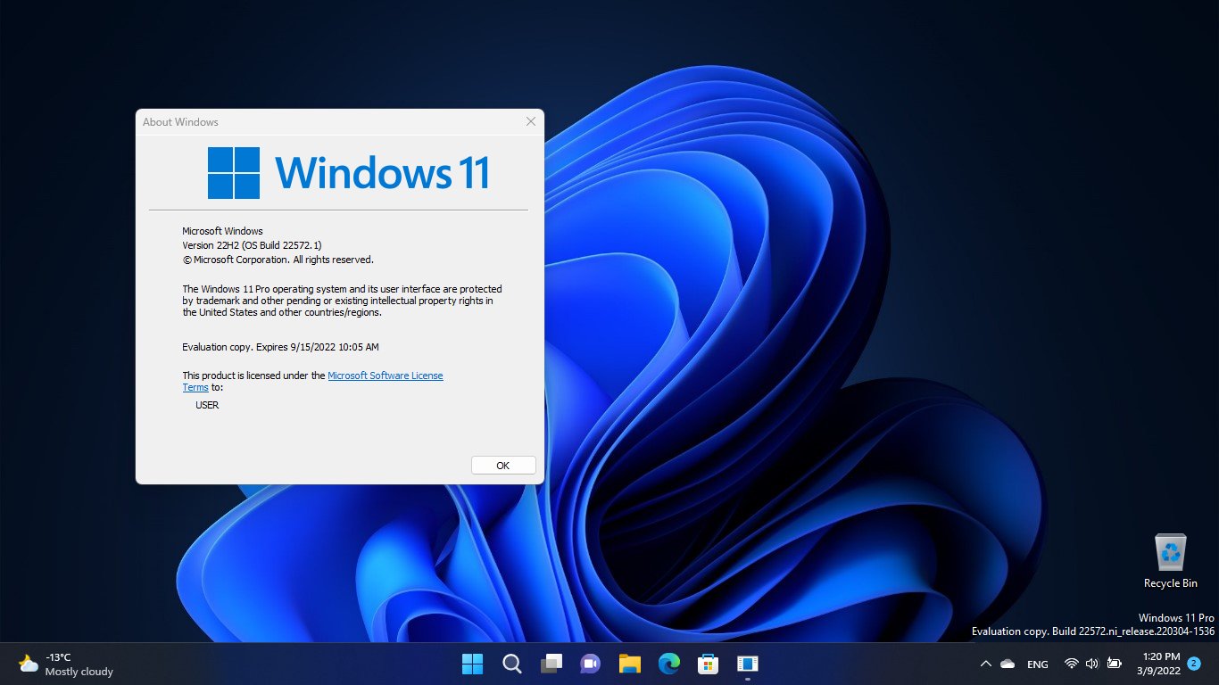This screenshot has width=1219, height=685.
Task: Click the "About Windows" title bar text
Action: click(x=180, y=122)
